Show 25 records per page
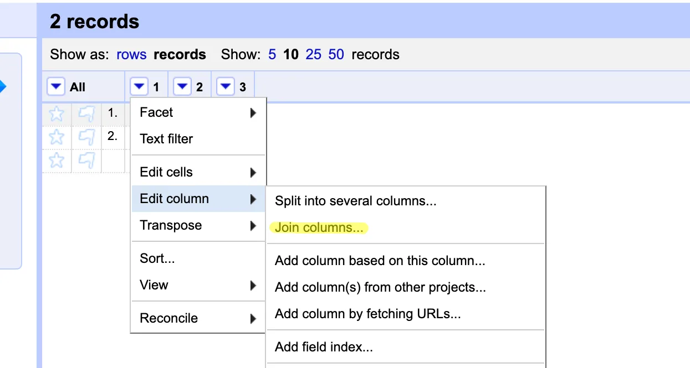The image size is (690, 368). (x=313, y=55)
